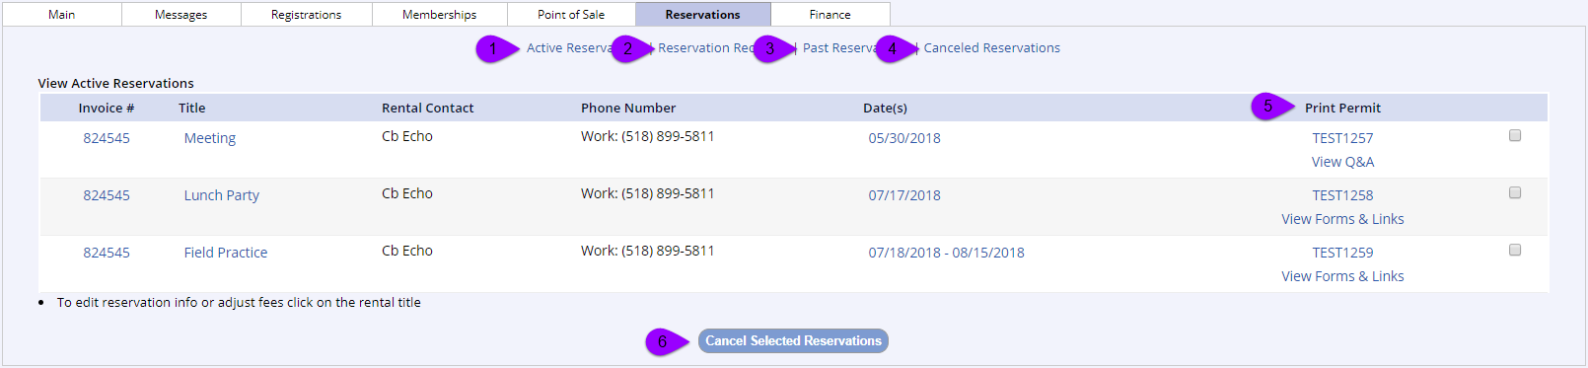This screenshot has height=368, width=1588.
Task: Open permit TEST1259 link
Action: click(1342, 253)
